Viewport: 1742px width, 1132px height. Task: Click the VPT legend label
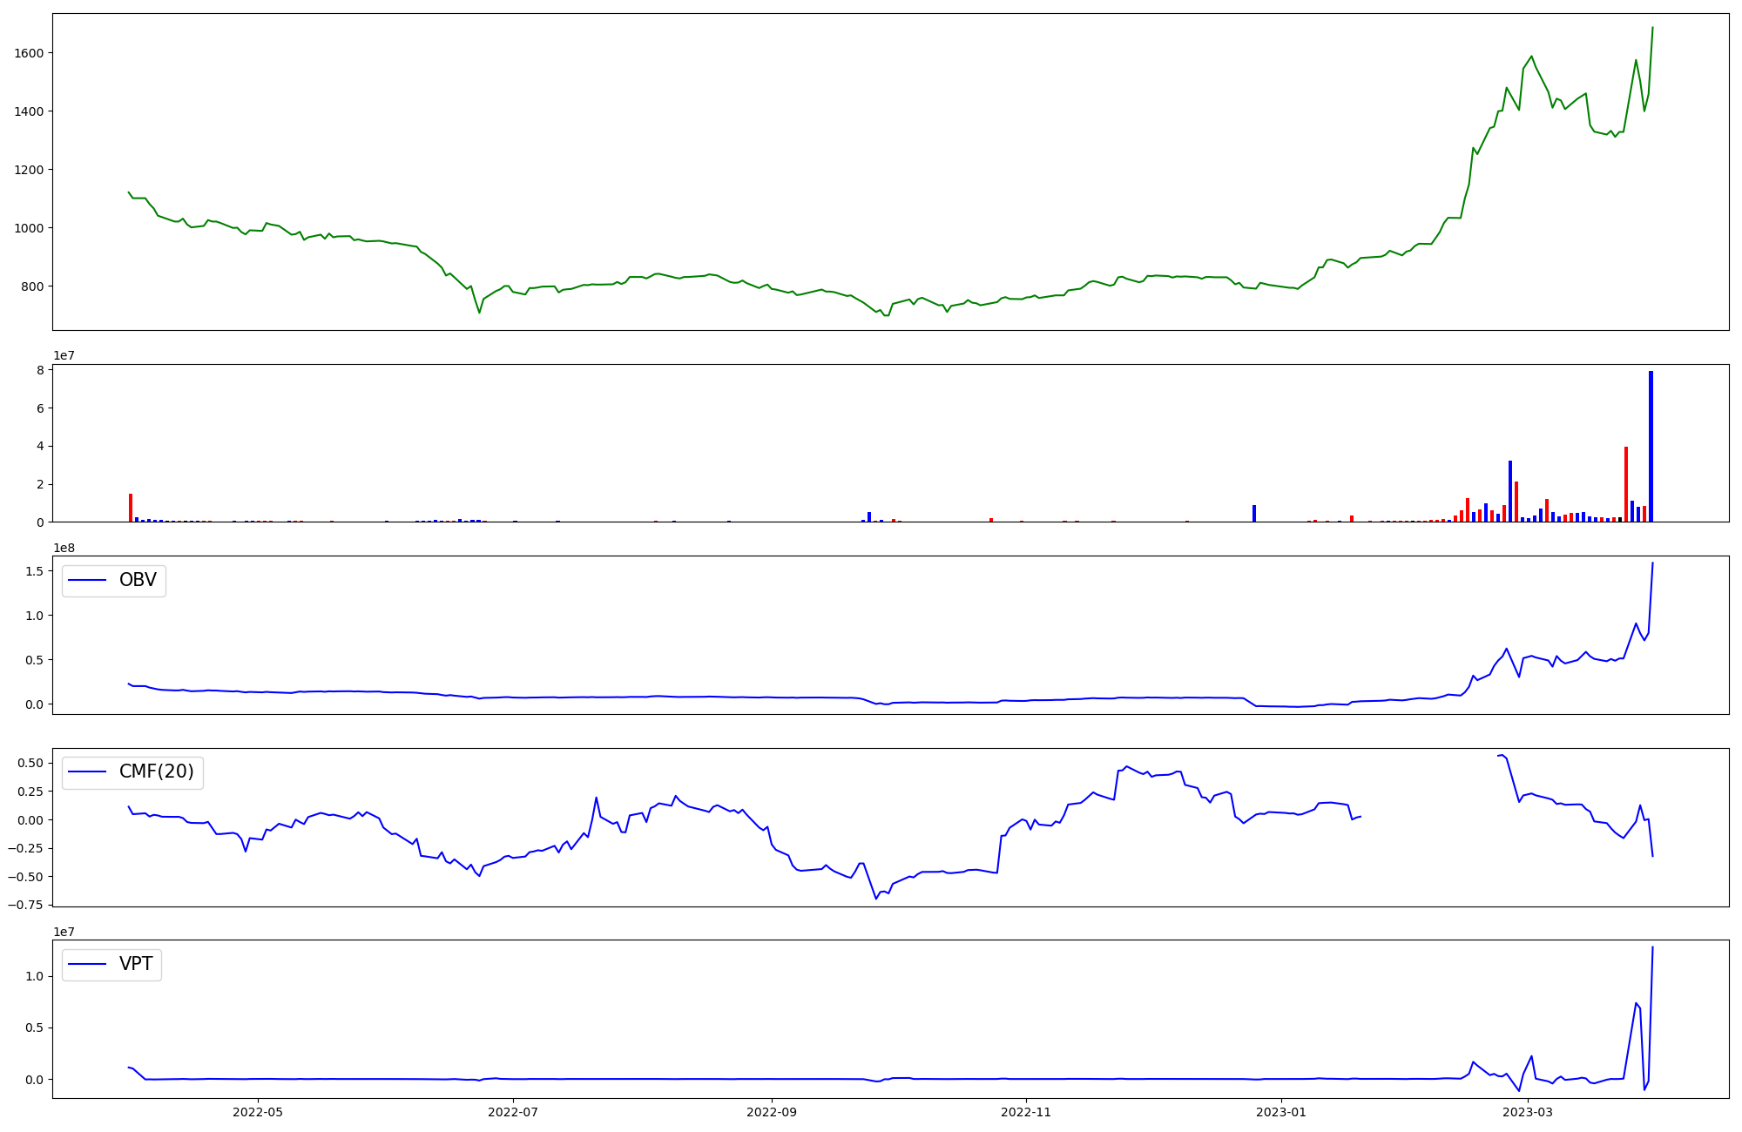tap(136, 964)
